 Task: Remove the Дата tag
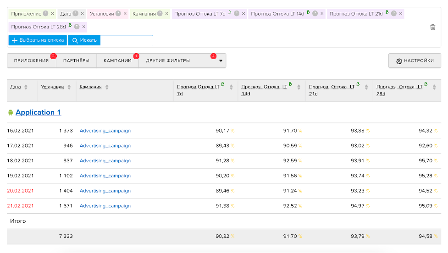click(82, 13)
